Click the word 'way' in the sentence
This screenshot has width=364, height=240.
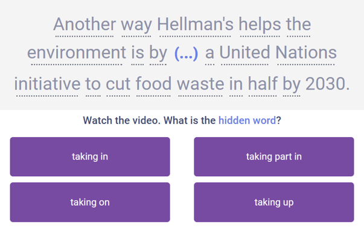pyautogui.click(x=136, y=25)
